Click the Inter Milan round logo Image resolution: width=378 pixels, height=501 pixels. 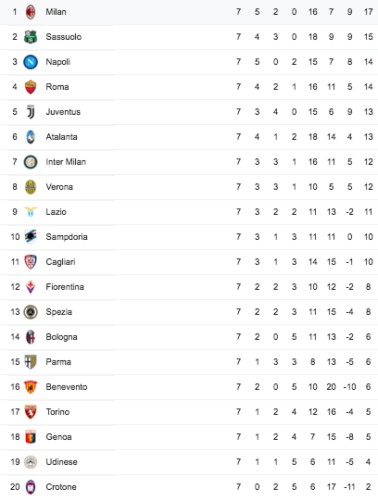[x=31, y=162]
